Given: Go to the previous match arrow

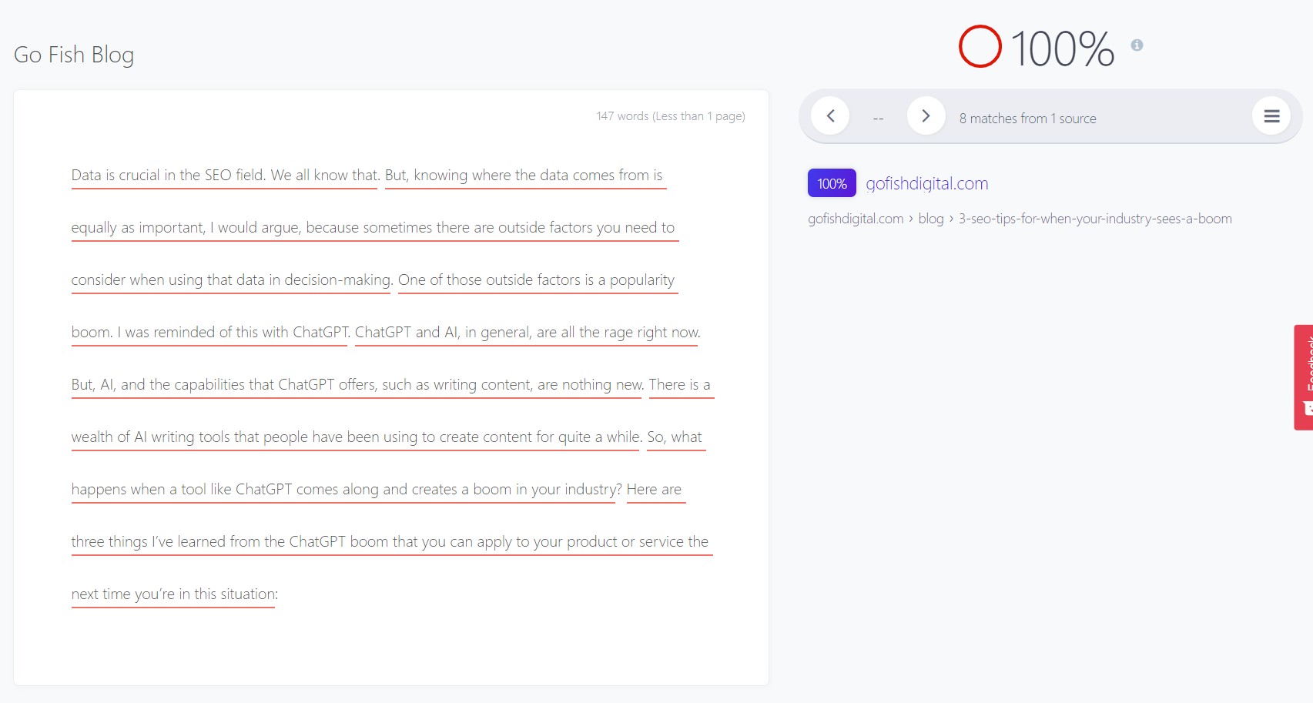Looking at the screenshot, I should tap(830, 116).
